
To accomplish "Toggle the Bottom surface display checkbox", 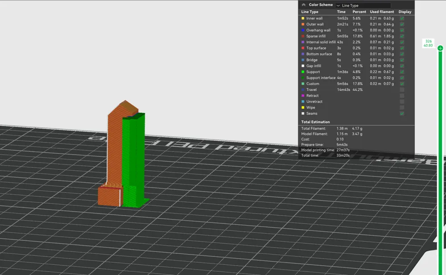I will click(x=402, y=54).
